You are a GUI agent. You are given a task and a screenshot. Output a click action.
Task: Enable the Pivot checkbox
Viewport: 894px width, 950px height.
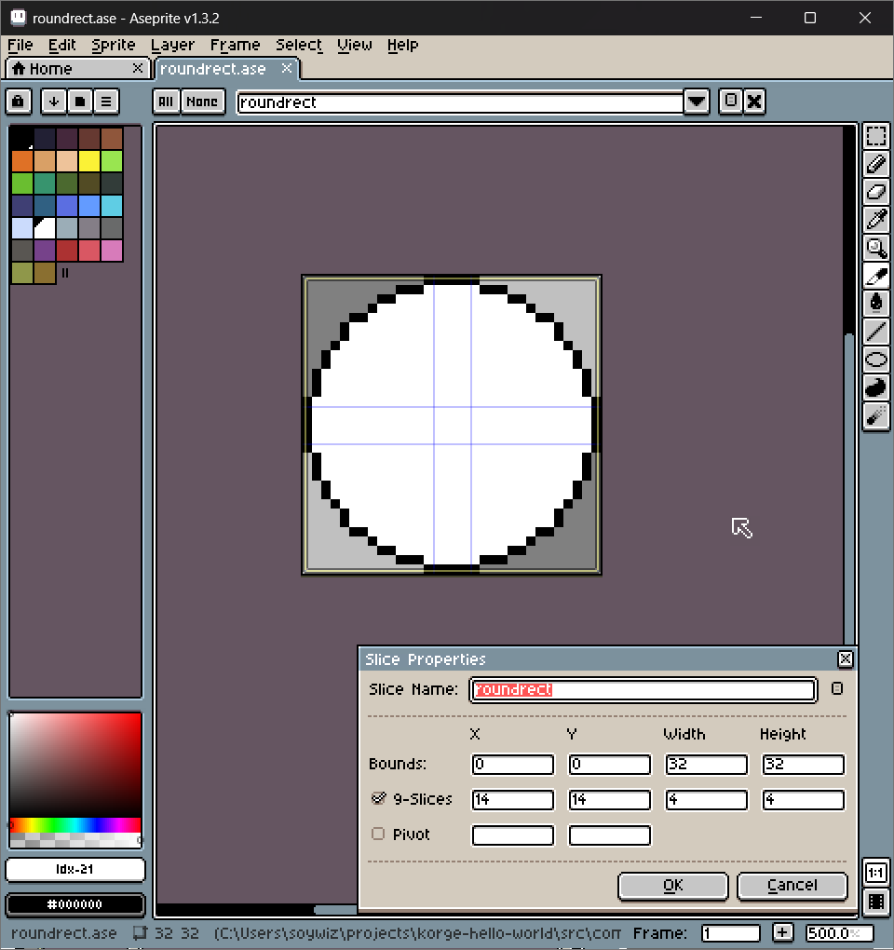[x=378, y=834]
